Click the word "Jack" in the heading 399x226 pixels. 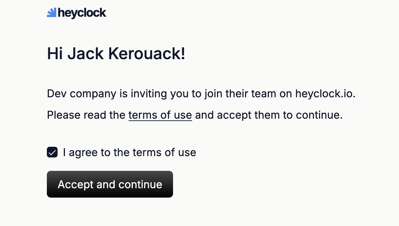tap(85, 53)
